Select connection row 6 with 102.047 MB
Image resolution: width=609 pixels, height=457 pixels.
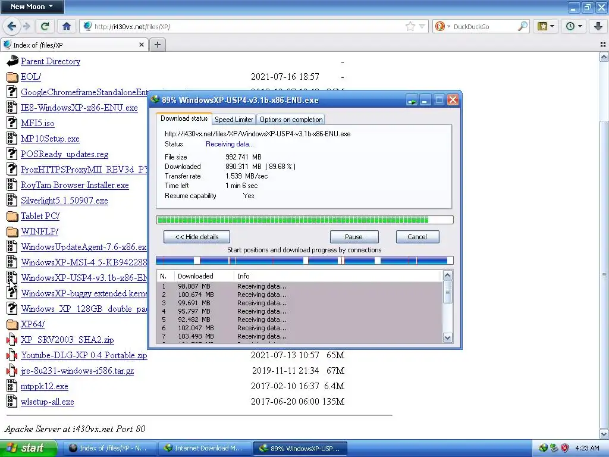point(299,328)
